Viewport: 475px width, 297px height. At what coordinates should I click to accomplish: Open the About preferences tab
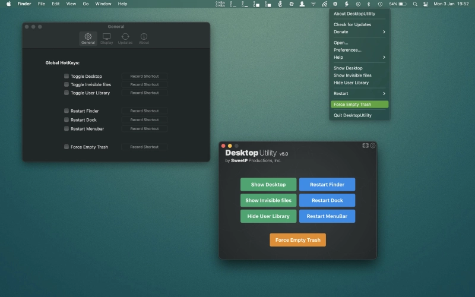[x=144, y=39]
